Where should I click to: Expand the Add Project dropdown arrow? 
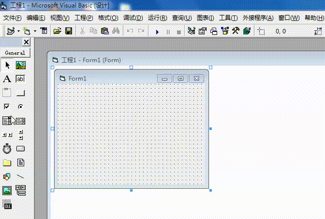18,31
